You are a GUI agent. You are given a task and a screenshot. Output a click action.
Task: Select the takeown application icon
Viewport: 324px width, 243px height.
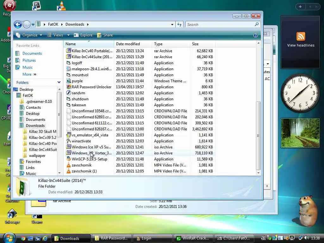69,105
